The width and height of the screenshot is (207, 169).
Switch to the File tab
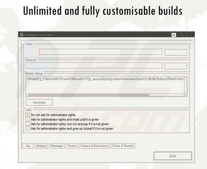(x=28, y=146)
